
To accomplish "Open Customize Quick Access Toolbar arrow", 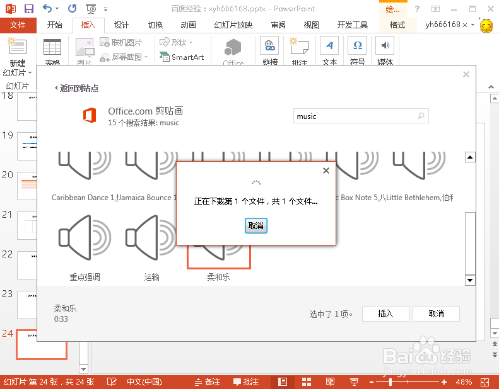I will (105, 9).
